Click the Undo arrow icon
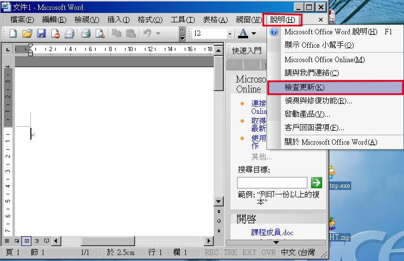The height and width of the screenshot is (261, 404). pyautogui.click(x=147, y=33)
